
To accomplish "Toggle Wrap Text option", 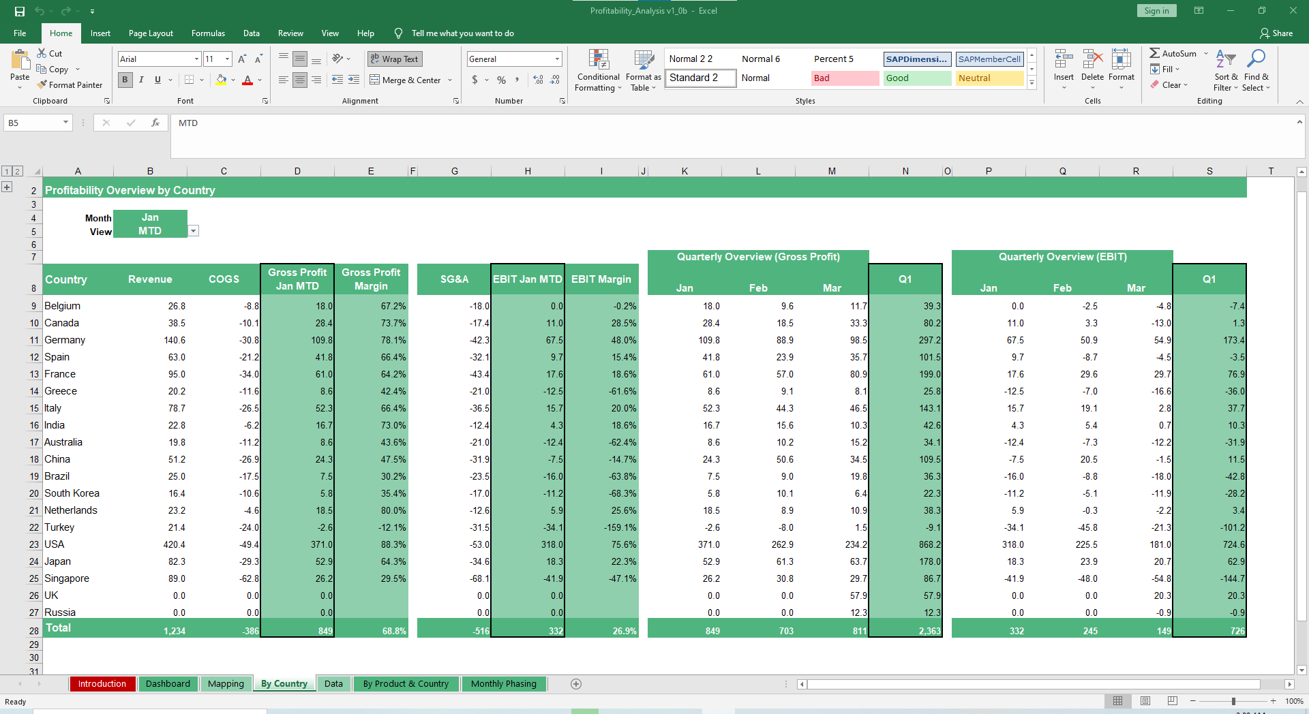I will coord(395,59).
